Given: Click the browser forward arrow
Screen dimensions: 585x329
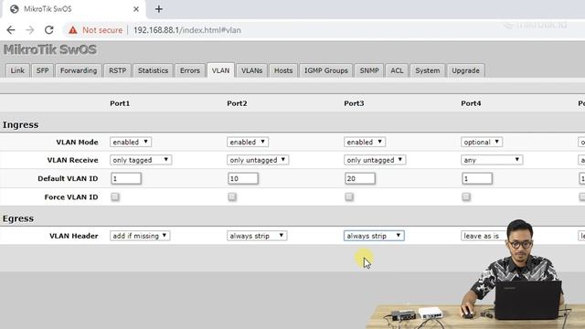Looking at the screenshot, I should point(30,30).
